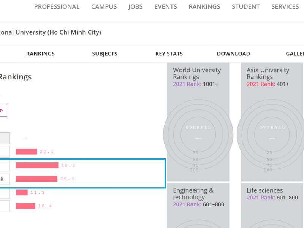
Task: Open the CAMPUS top navigation item
Action: (104, 7)
